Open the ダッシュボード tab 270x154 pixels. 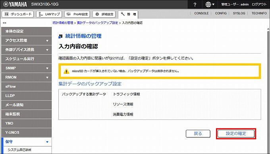[18, 14]
